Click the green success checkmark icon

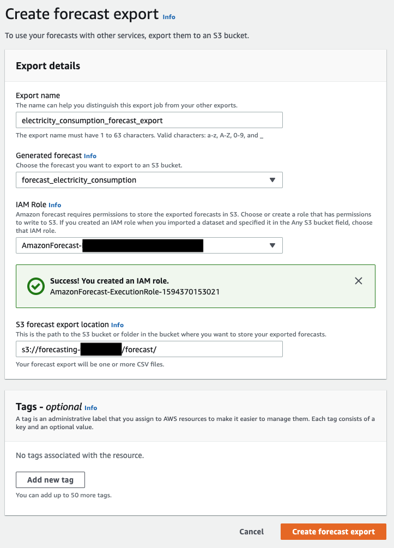coord(36,286)
